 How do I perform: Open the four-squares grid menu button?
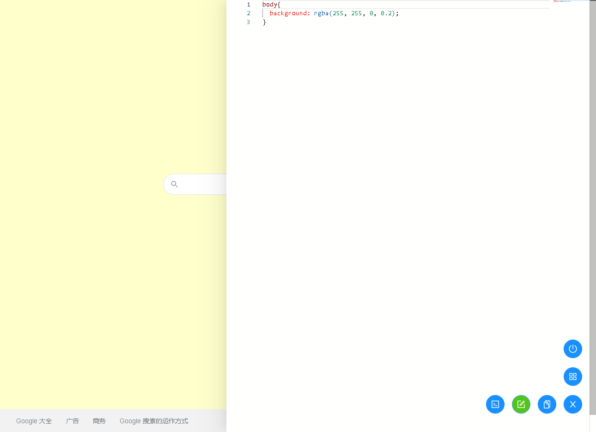[x=573, y=377]
